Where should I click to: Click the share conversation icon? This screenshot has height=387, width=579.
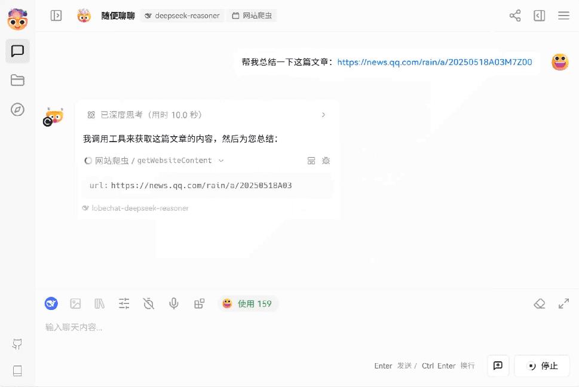pos(514,16)
